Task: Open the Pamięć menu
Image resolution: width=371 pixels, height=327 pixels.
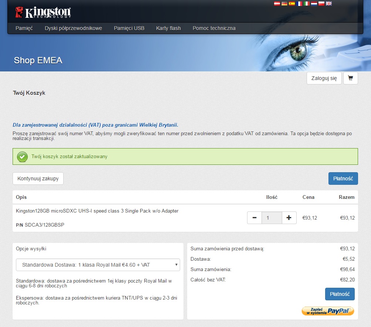Action: pyautogui.click(x=24, y=28)
